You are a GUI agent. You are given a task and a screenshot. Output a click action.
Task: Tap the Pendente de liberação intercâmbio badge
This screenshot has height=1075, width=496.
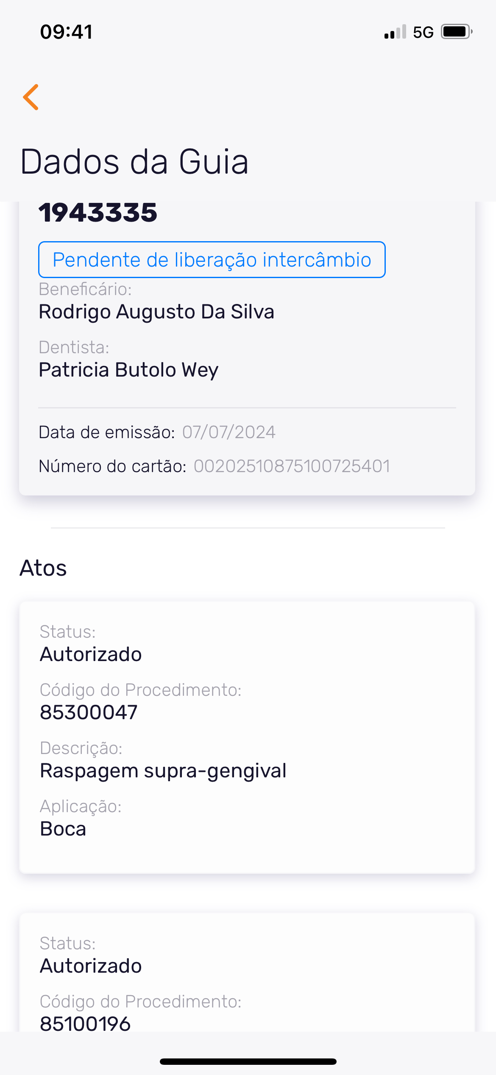(212, 260)
